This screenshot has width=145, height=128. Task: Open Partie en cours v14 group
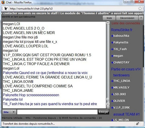coord(126,69)
